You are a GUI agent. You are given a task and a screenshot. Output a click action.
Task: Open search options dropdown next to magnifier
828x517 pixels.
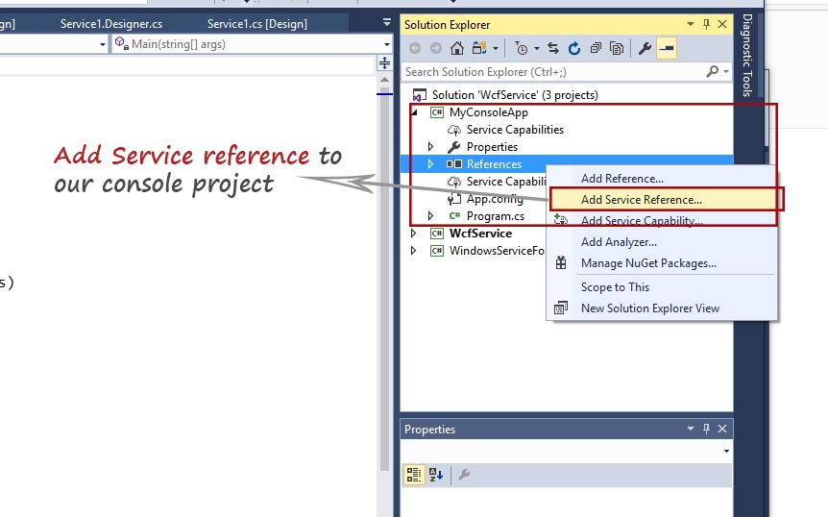[726, 71]
